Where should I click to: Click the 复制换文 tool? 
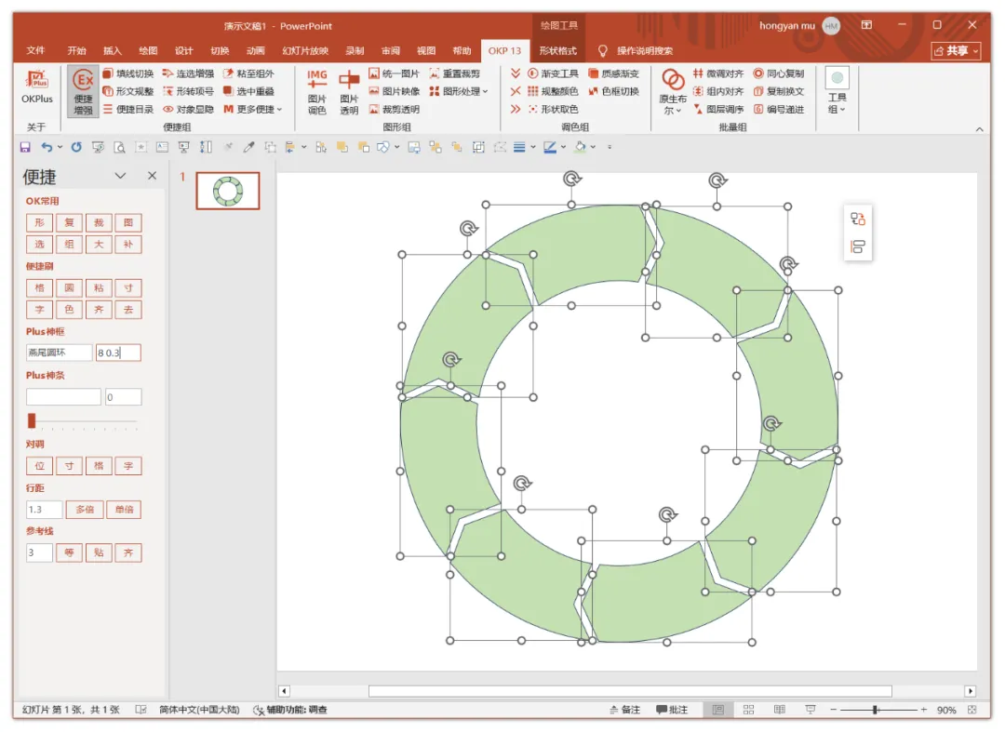(779, 91)
